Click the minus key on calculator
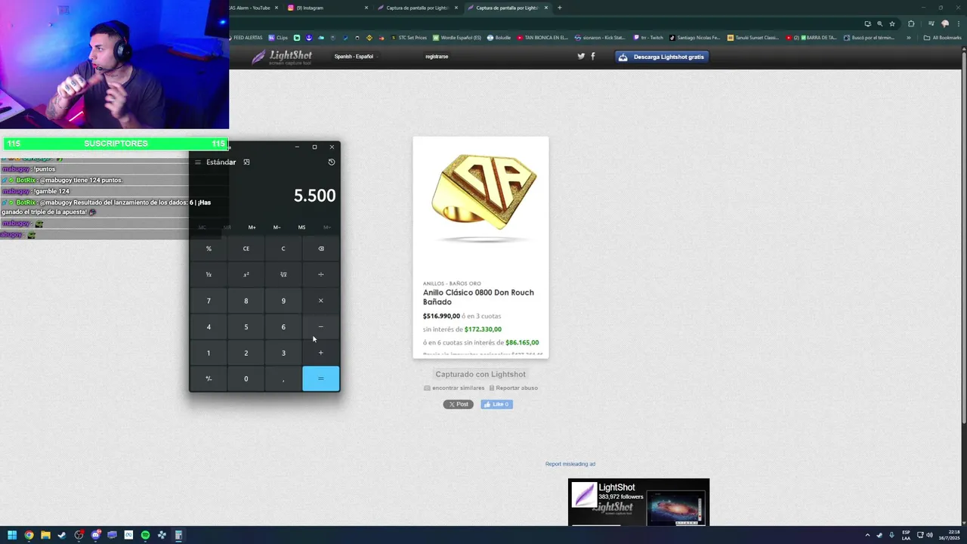967x544 pixels. (320, 327)
